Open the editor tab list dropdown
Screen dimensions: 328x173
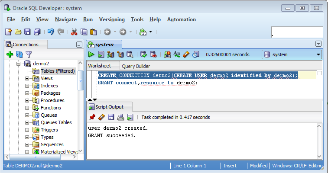(318, 44)
